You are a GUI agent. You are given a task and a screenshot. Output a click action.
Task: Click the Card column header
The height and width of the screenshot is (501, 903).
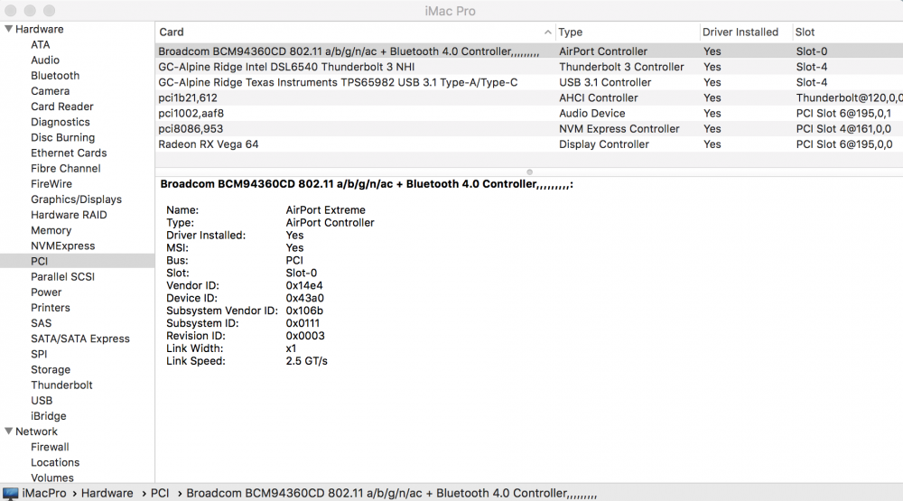click(171, 32)
